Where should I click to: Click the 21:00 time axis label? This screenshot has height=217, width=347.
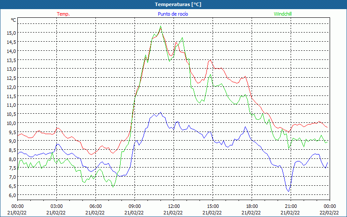point(291,207)
